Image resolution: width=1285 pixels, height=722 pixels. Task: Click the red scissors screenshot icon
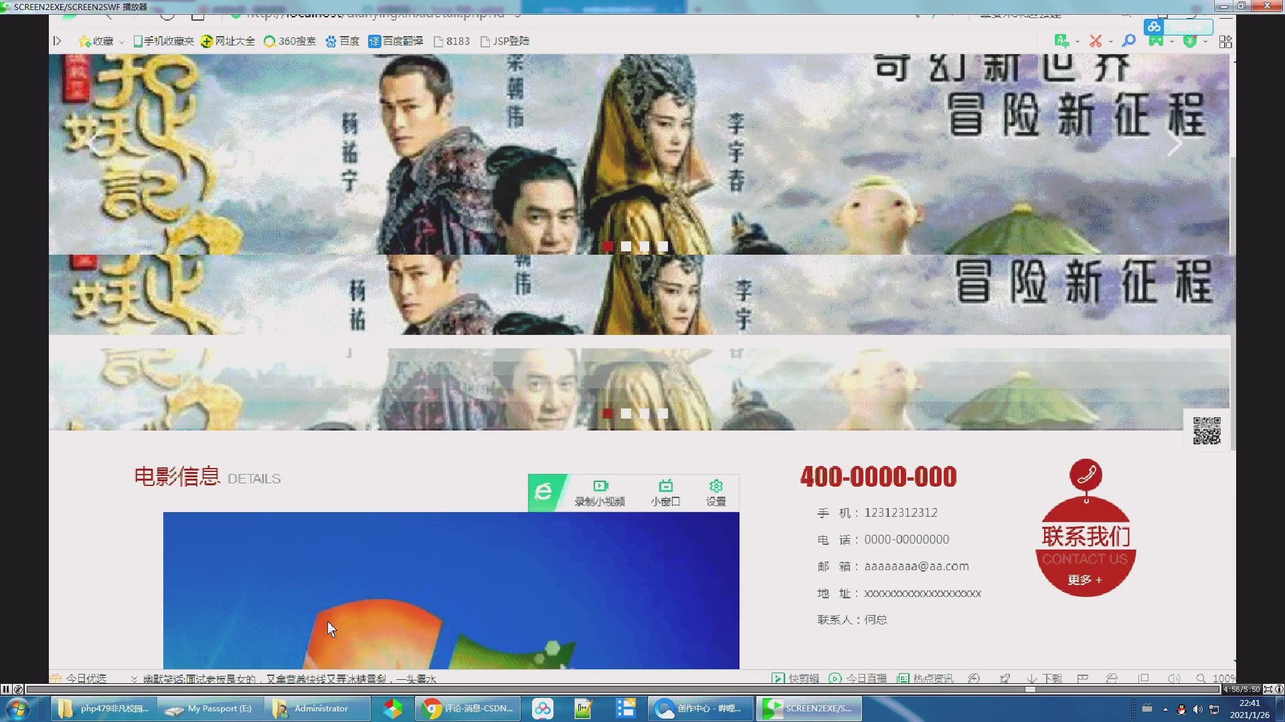pyautogui.click(x=1095, y=41)
